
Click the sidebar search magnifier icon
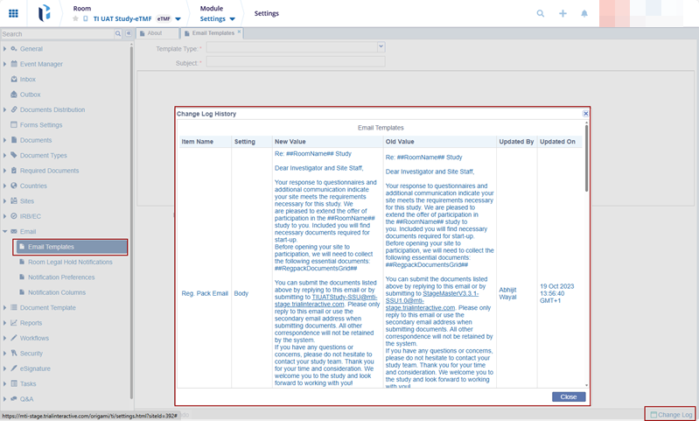tap(119, 34)
